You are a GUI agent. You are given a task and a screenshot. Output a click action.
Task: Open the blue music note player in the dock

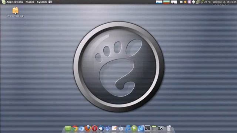coord(128,128)
